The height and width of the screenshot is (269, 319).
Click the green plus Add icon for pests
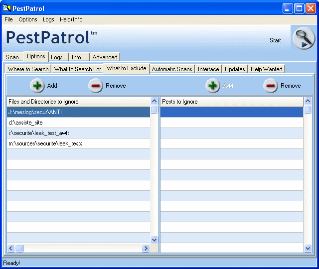(x=213, y=86)
